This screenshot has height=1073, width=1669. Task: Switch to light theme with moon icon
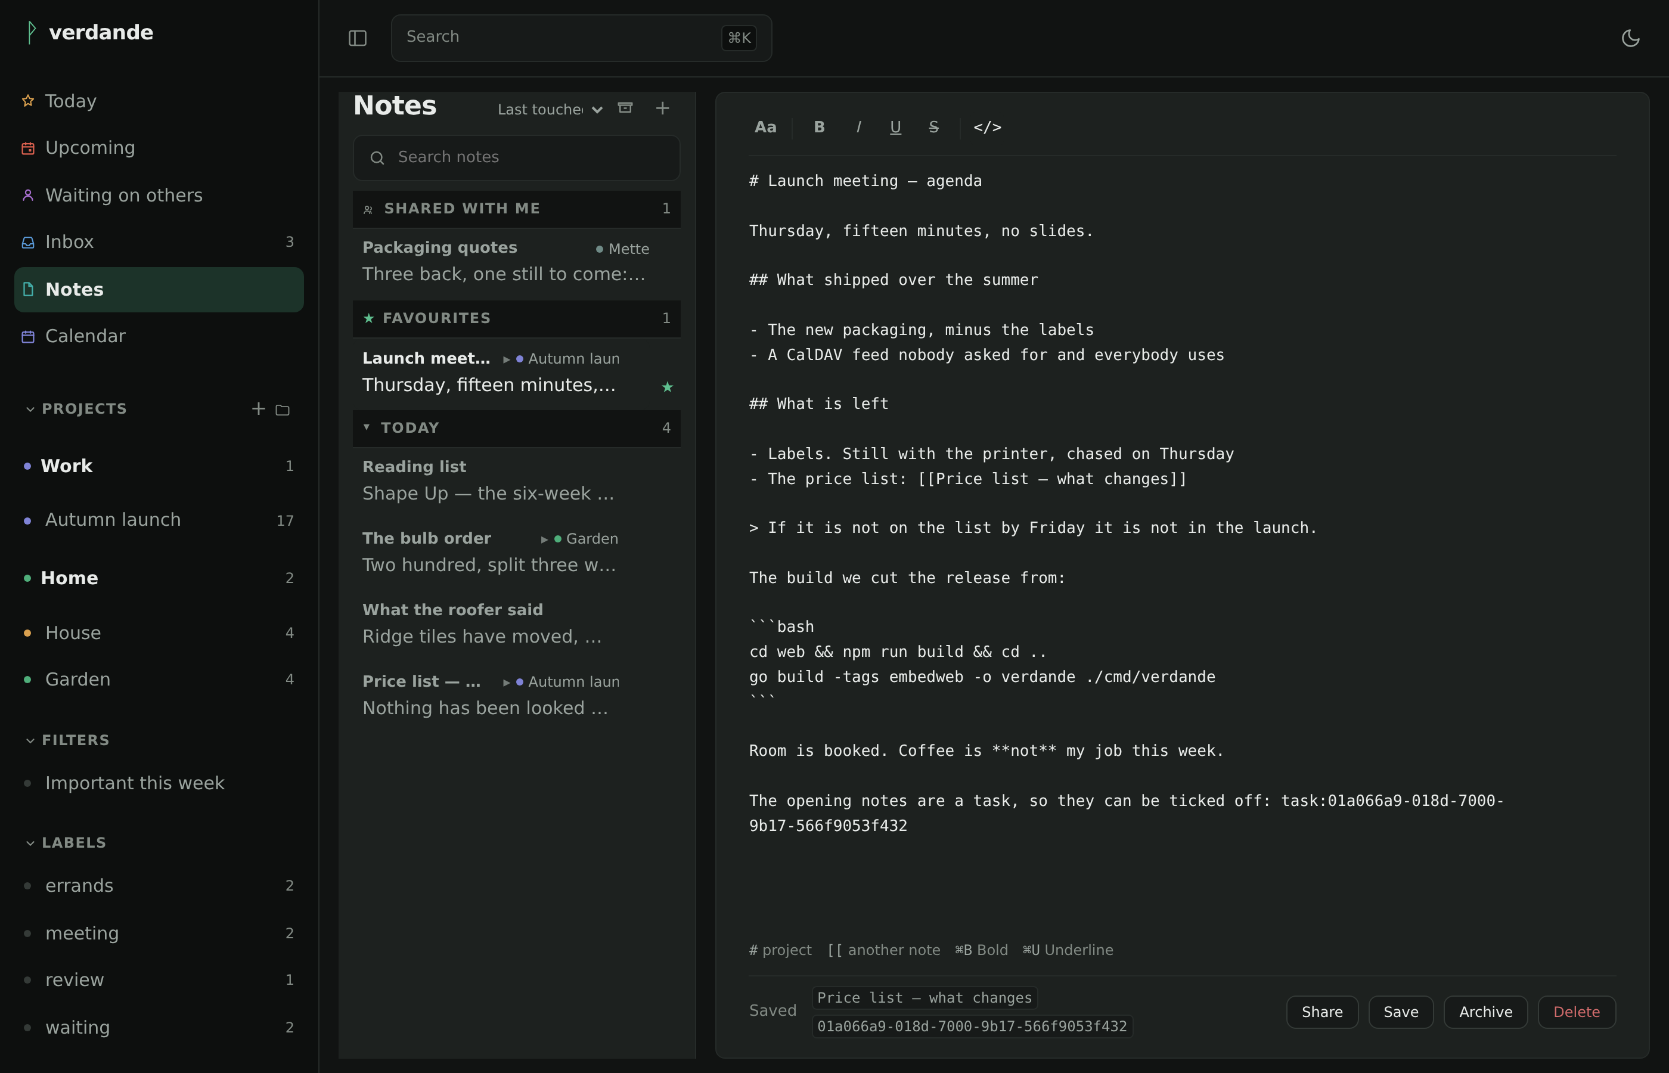[x=1631, y=38]
